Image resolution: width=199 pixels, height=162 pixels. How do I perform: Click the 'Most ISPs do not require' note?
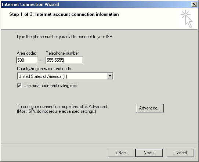[57, 111]
